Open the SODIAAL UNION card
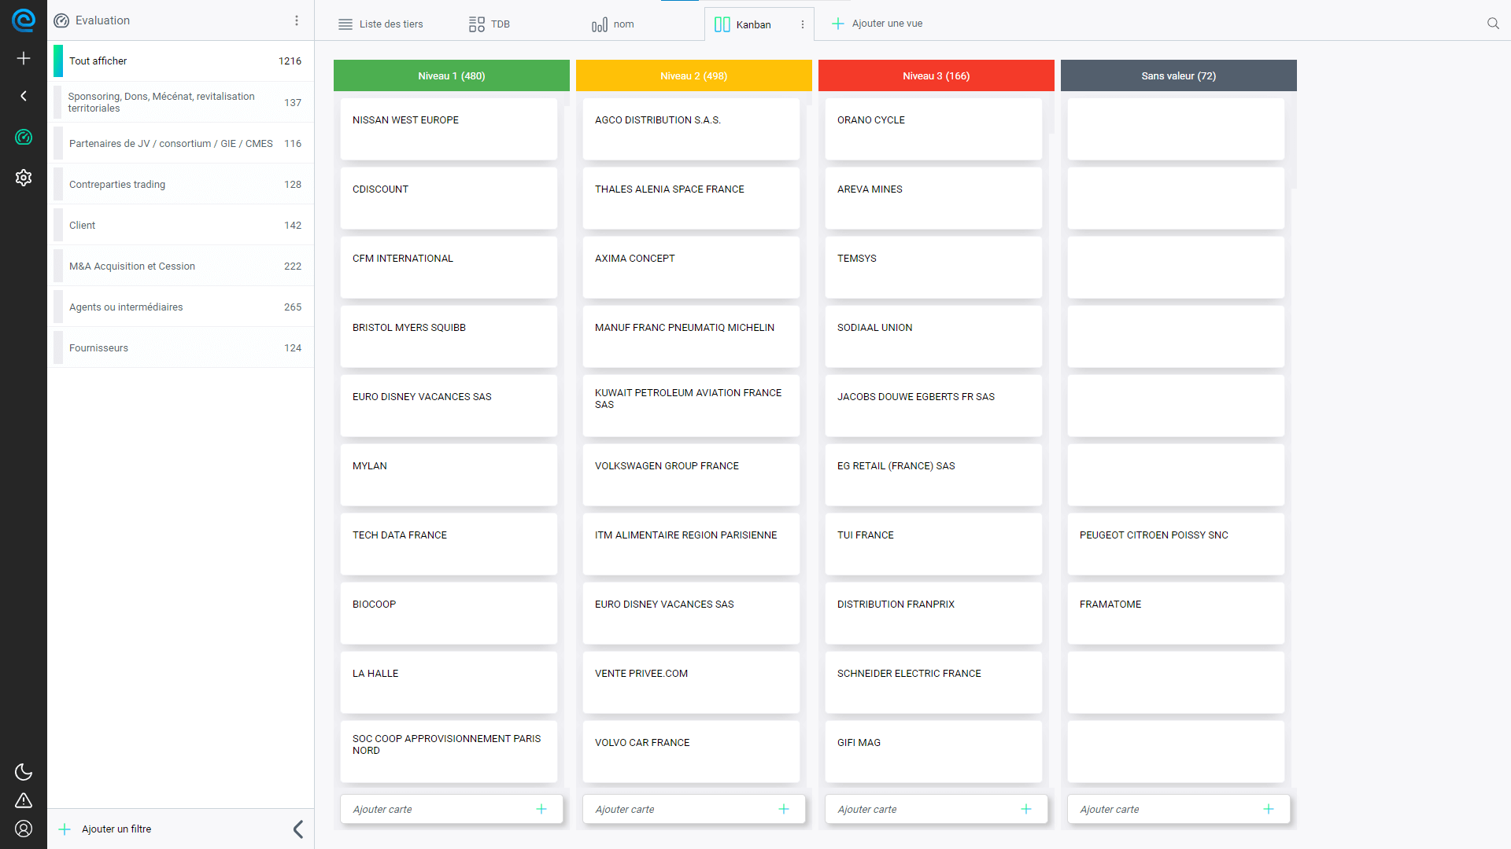 (933, 336)
